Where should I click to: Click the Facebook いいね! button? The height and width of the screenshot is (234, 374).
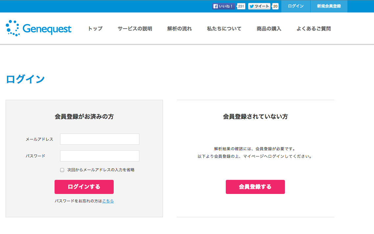223,6
